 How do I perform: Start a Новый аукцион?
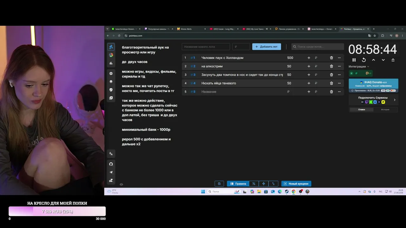pos(296,184)
